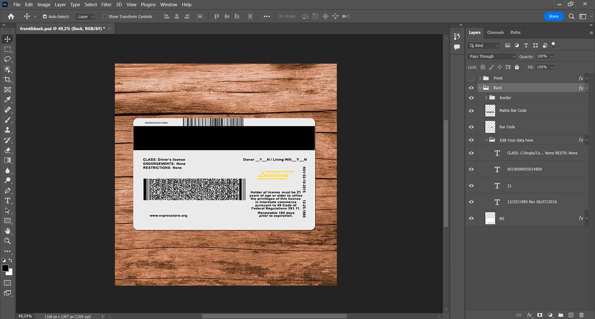Select the Zoom tool
The height and width of the screenshot is (319, 595).
point(7,241)
